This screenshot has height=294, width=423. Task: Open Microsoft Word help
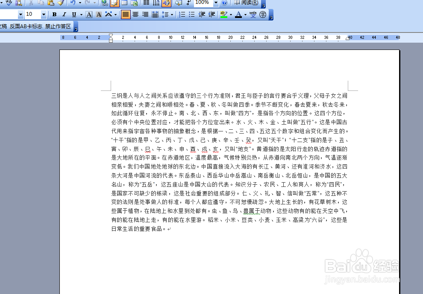(x=224, y=3)
